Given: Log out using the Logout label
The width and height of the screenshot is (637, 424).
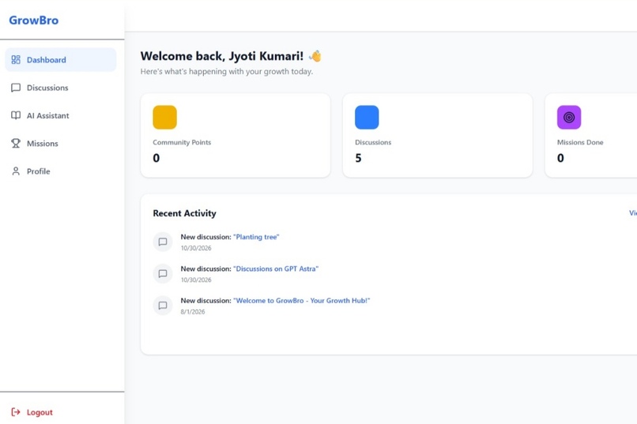Looking at the screenshot, I should (x=40, y=412).
